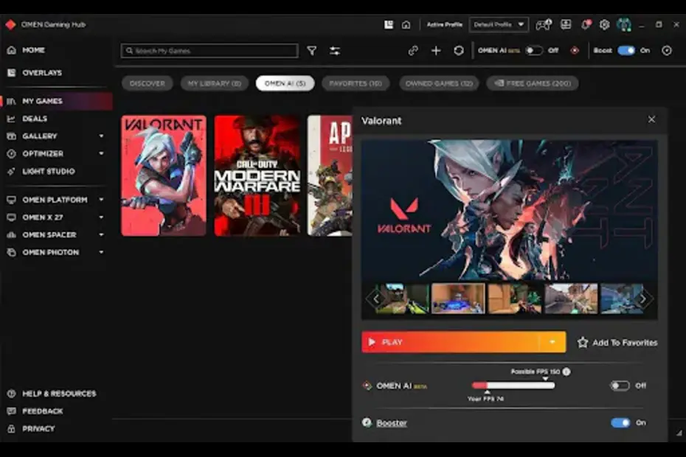Open the download inbox icon in title bar

[566, 24]
